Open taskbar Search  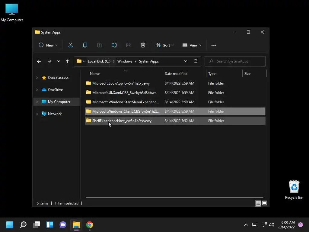click(x=23, y=225)
